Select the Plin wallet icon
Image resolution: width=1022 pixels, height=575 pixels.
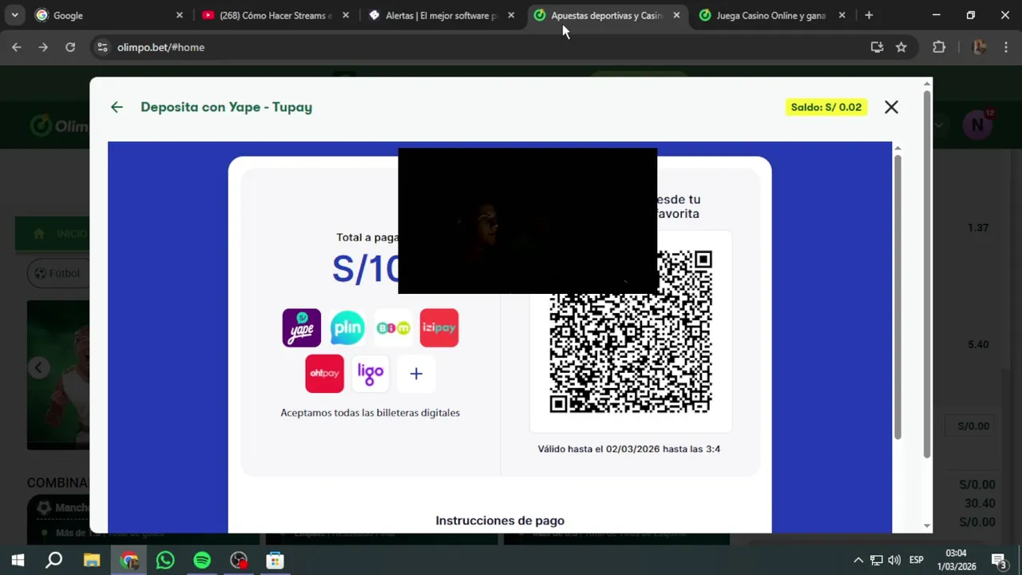pyautogui.click(x=347, y=327)
